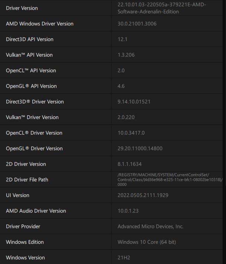Select the 2D Driver Version value 8.1.1.1634
Image resolution: width=226 pixels, height=264 pixels.
(x=130, y=164)
